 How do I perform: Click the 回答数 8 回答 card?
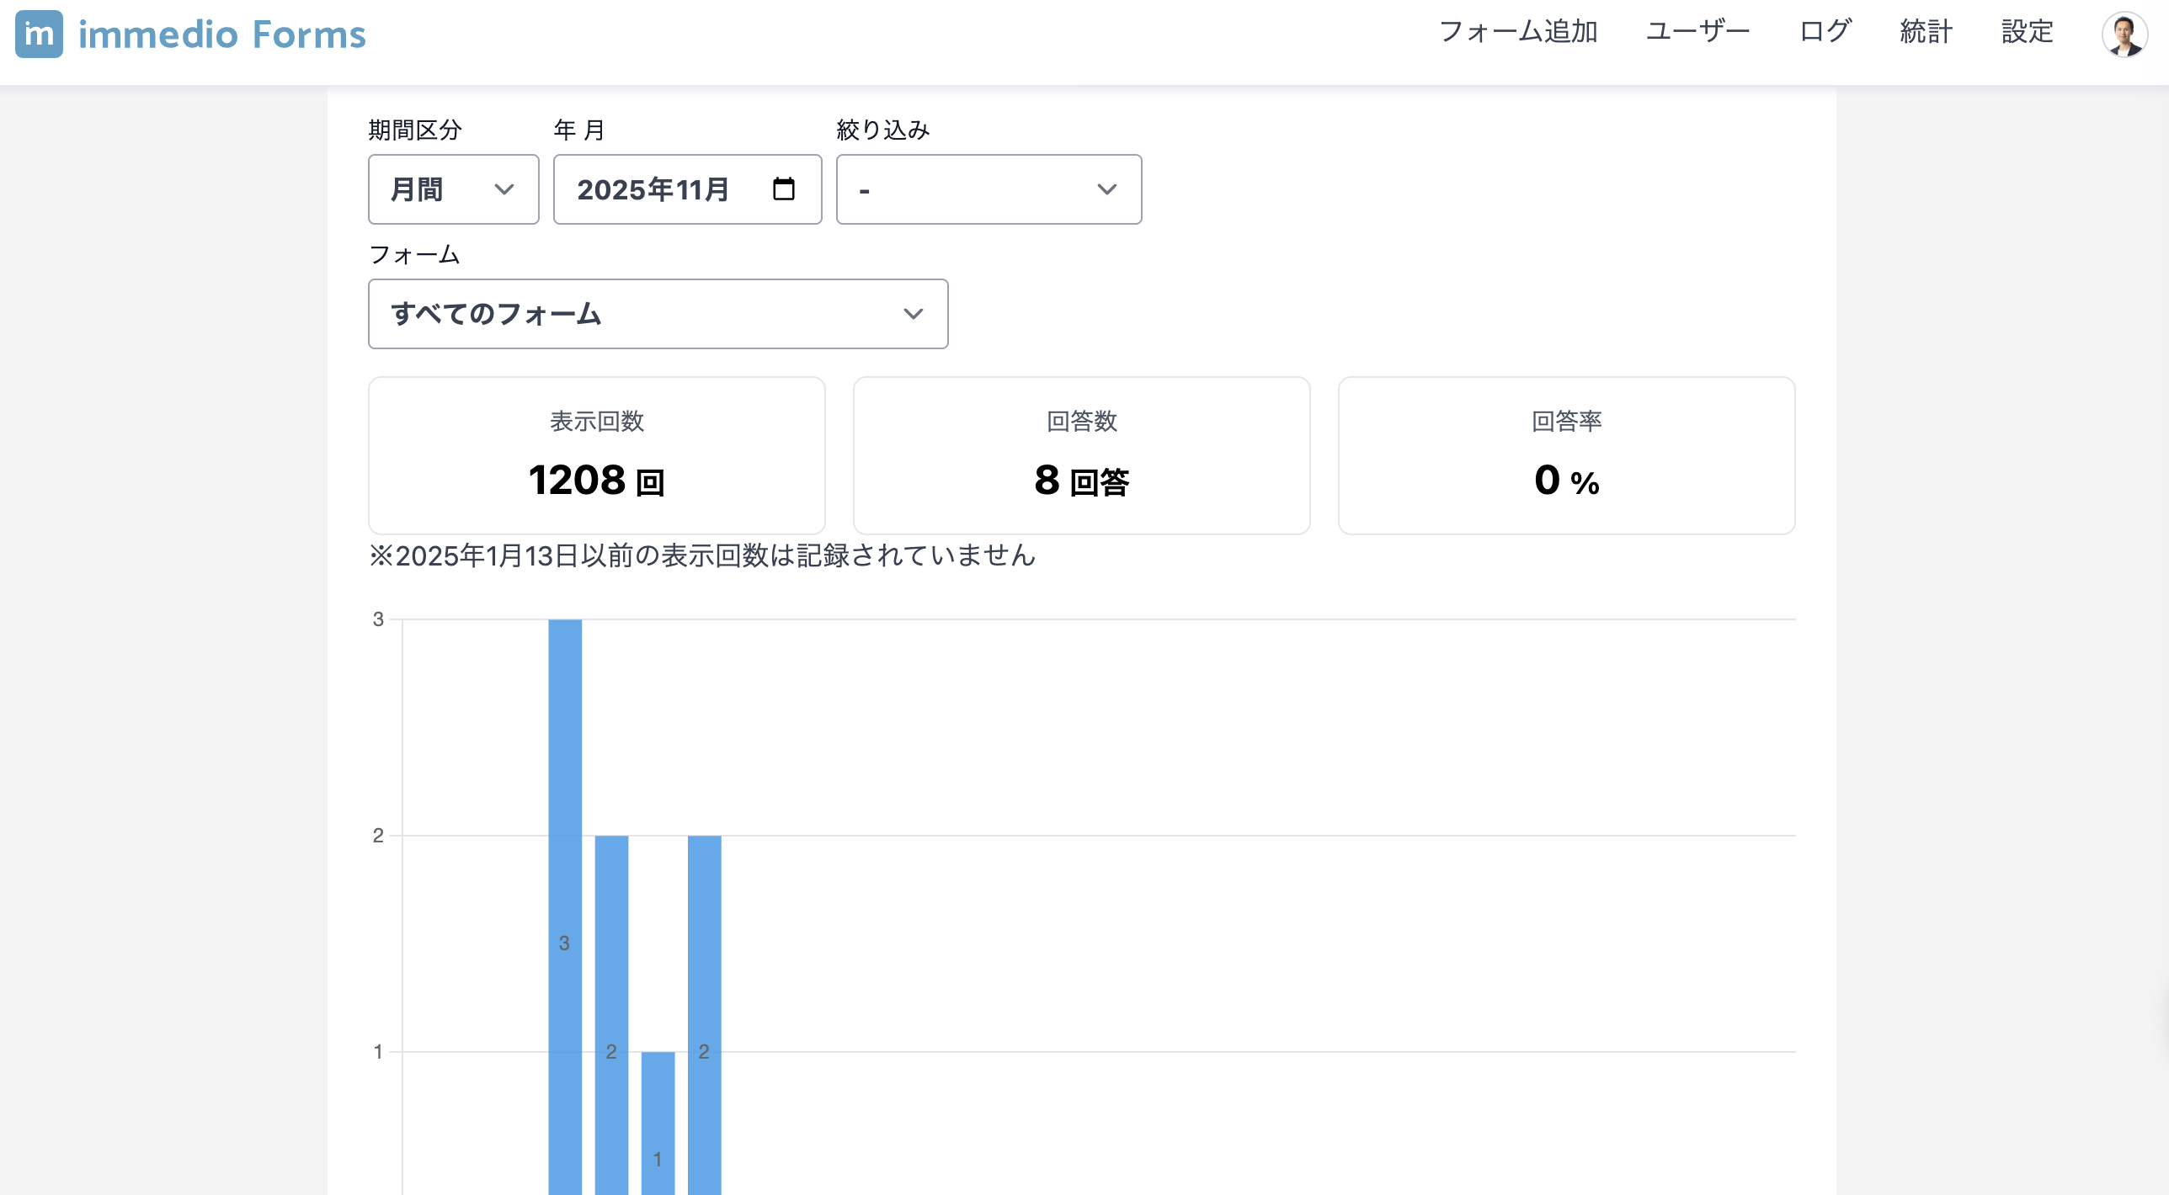pos(1081,455)
